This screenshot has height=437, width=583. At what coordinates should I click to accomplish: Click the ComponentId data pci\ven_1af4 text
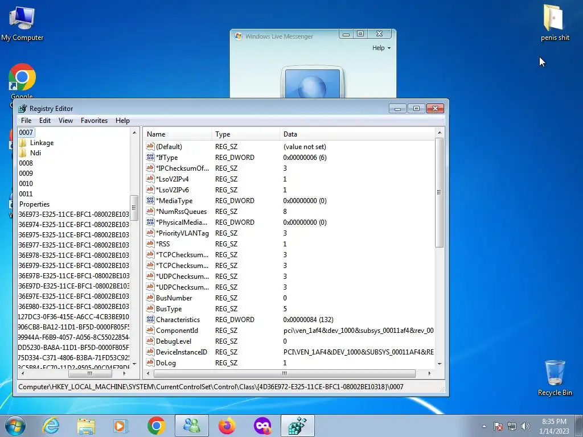point(359,331)
